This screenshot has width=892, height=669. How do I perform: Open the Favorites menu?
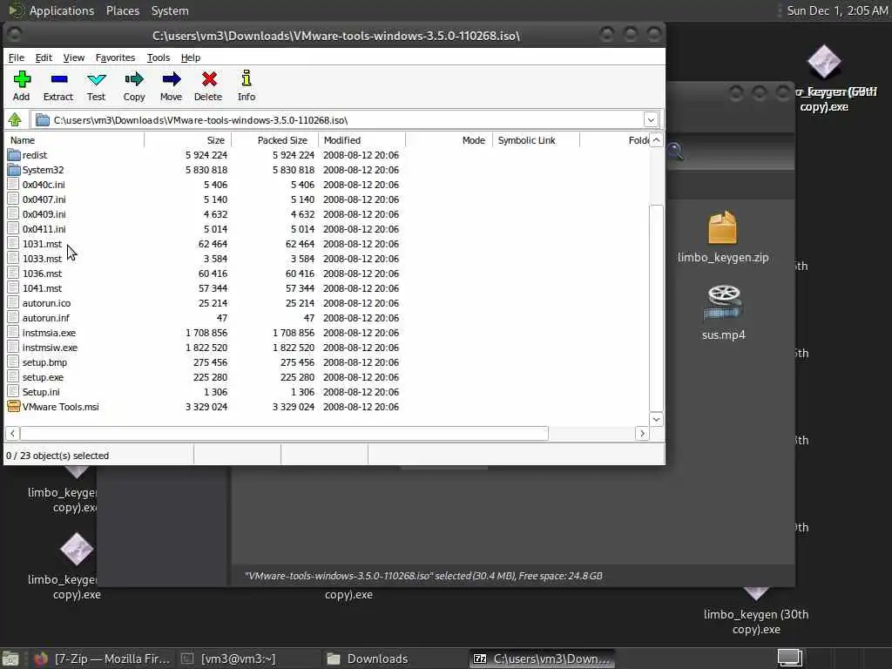(x=115, y=57)
